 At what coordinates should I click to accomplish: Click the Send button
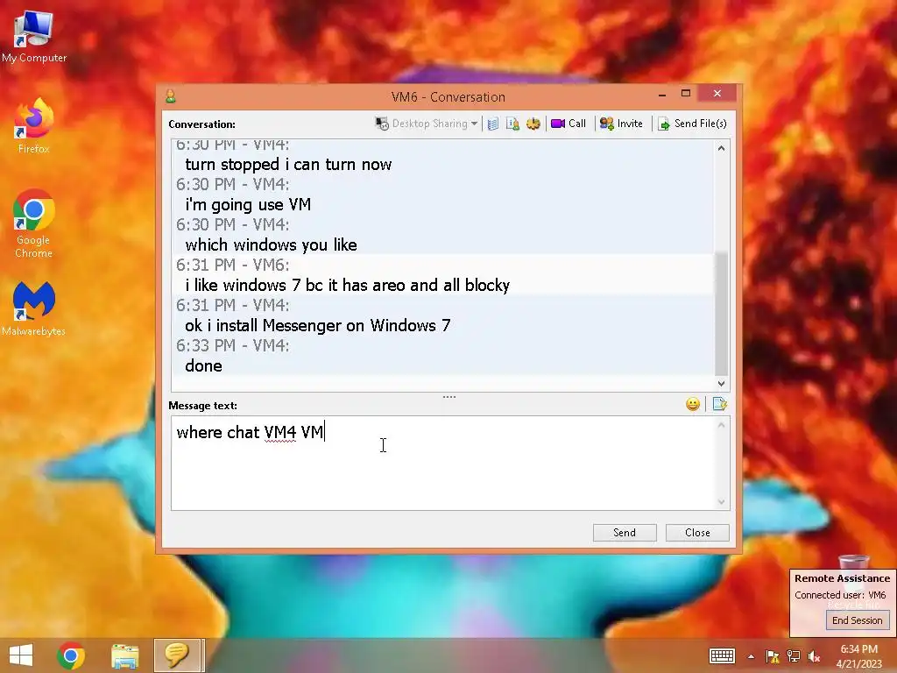pos(624,532)
